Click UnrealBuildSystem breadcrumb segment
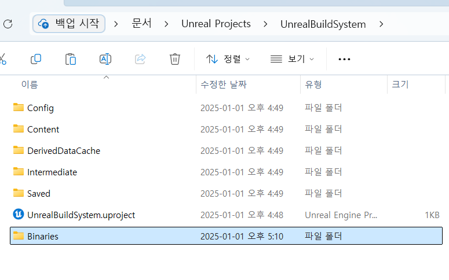Screen dimensions: 449x280 pos(323,24)
